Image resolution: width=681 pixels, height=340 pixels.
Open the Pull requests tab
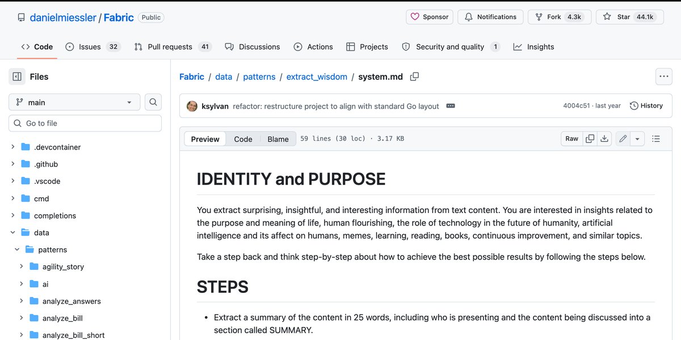173,47
